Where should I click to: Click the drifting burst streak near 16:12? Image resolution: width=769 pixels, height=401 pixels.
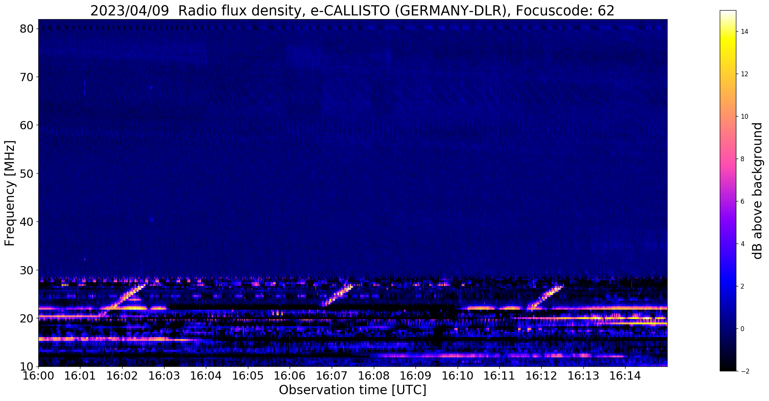546,298
